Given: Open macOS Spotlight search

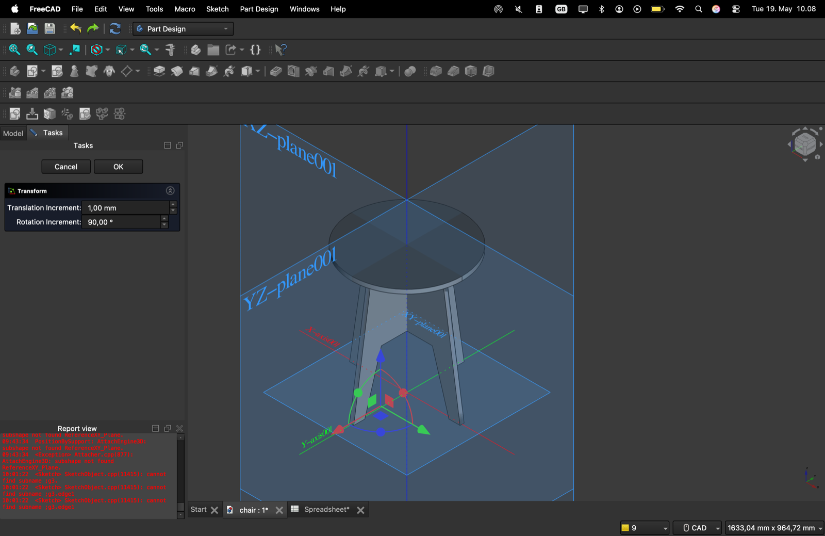Looking at the screenshot, I should [x=698, y=9].
